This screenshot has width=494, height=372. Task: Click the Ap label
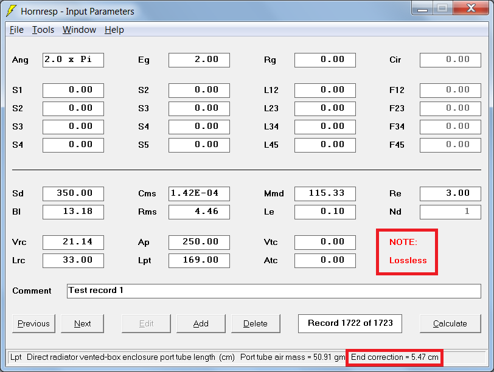(144, 243)
